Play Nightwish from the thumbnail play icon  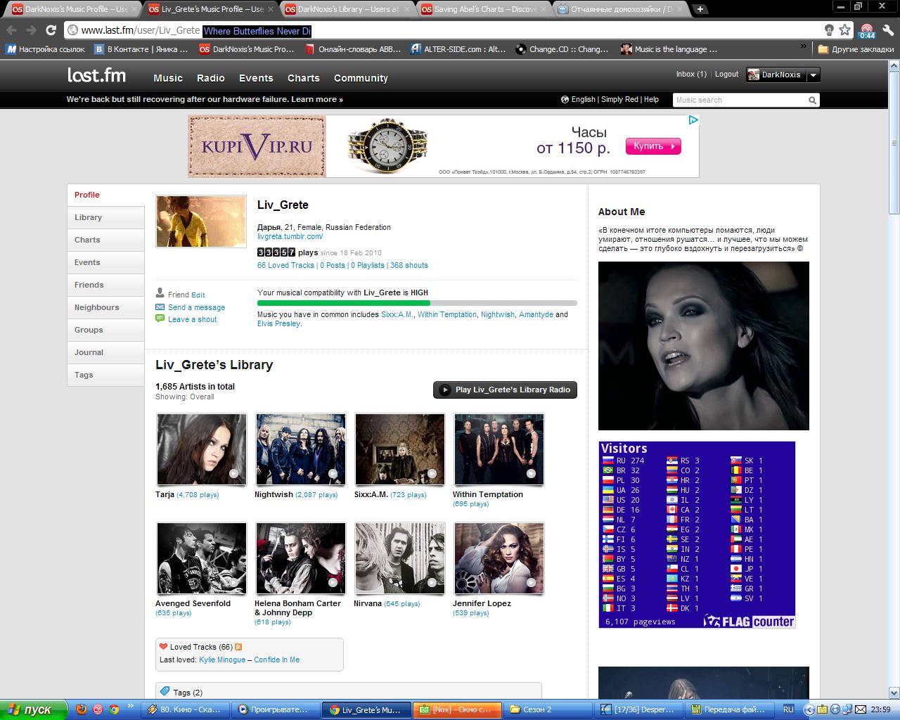click(x=333, y=474)
